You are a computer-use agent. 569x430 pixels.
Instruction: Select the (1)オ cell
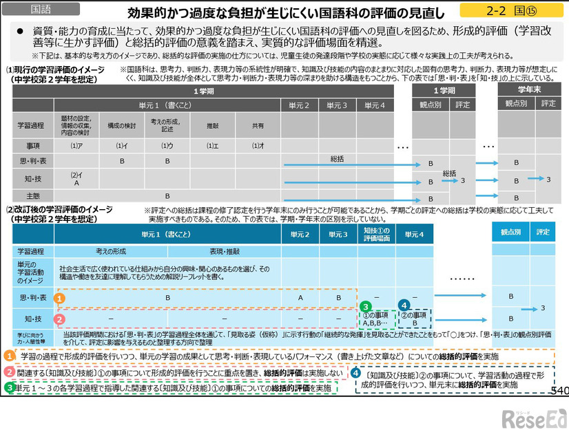(x=258, y=146)
